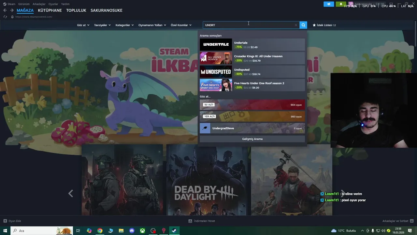Expand the Tavsiyeler dropdown
Image resolution: width=417 pixels, height=235 pixels.
click(102, 25)
